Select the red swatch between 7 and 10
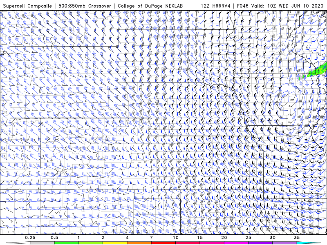327x245 pixels. (x=163, y=243)
